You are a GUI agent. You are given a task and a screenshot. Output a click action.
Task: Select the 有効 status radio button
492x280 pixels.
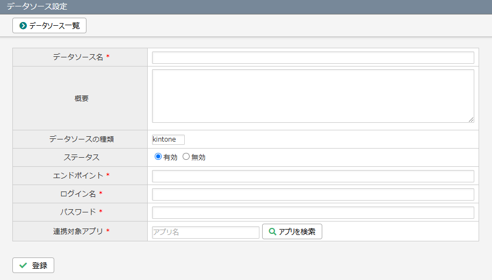[x=158, y=157]
